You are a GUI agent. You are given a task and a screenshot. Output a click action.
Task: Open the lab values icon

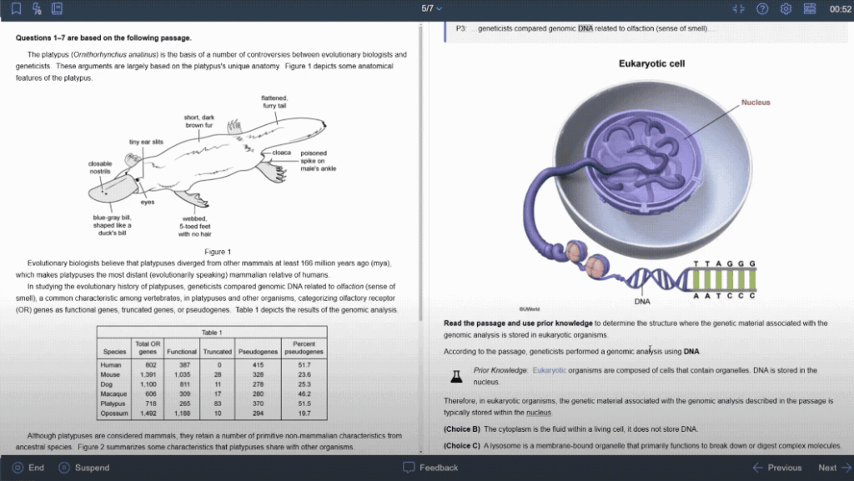click(x=37, y=9)
